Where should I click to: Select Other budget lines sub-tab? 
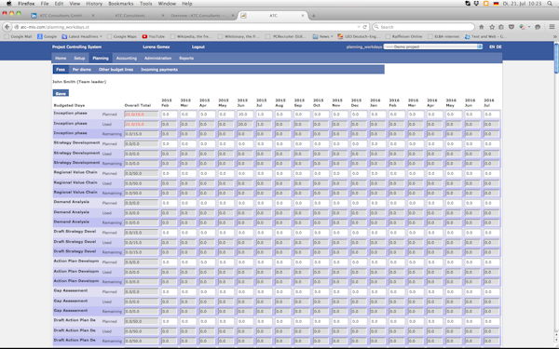pos(116,70)
